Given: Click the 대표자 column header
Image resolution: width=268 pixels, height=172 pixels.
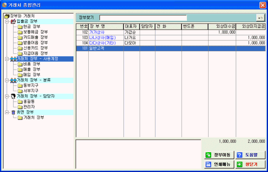Looking at the screenshot, I should [132, 26].
